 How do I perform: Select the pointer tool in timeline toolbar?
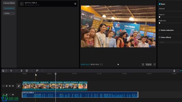pos(3,71)
